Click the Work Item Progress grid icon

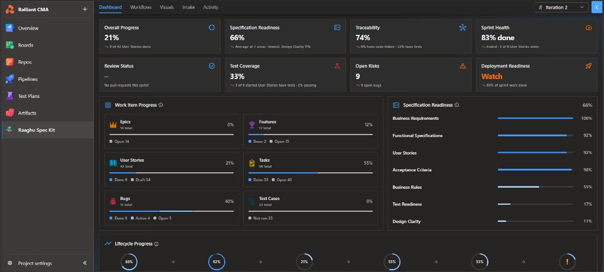click(108, 105)
